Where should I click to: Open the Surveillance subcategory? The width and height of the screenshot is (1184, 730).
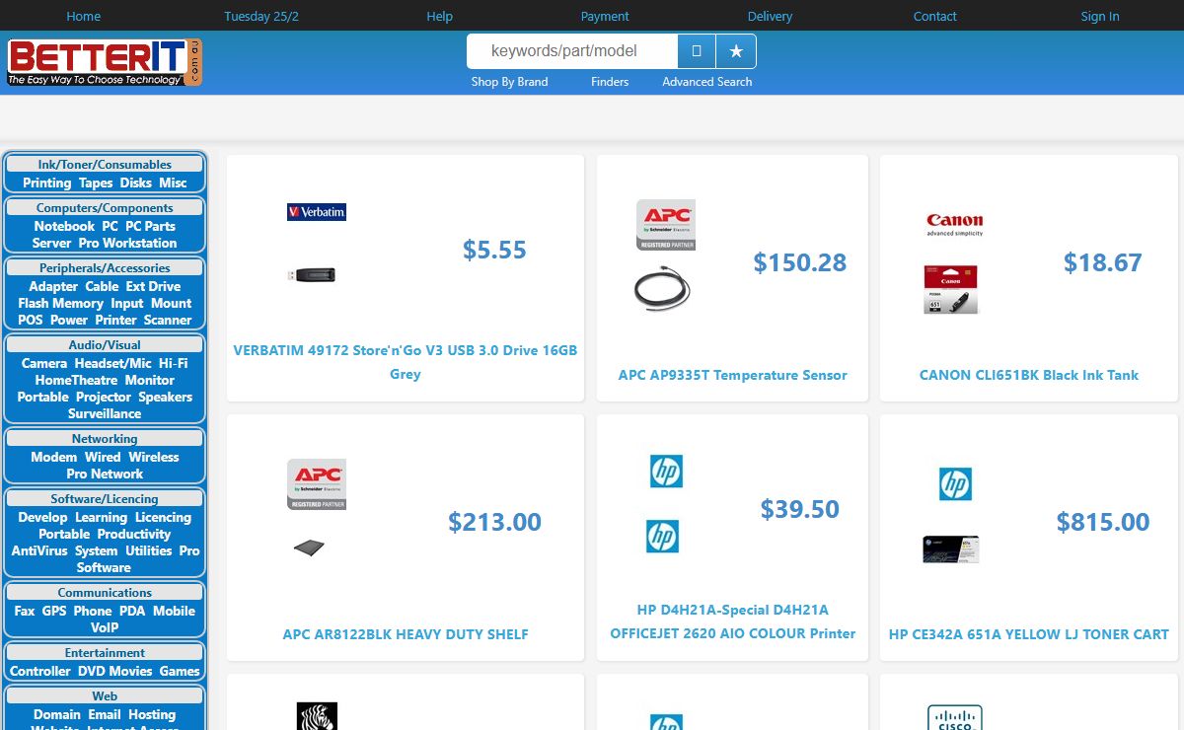pyautogui.click(x=105, y=414)
